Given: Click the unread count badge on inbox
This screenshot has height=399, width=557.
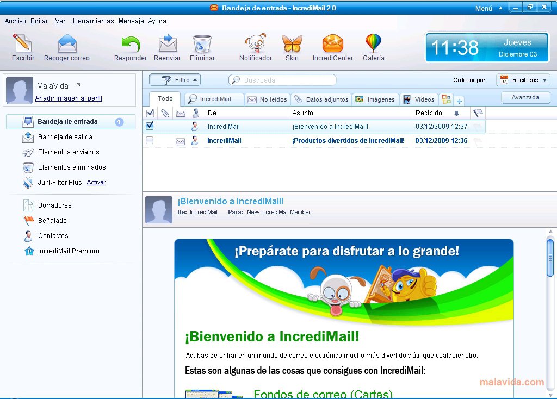Looking at the screenshot, I should (x=119, y=122).
